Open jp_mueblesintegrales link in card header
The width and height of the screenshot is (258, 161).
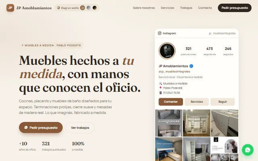222,33
